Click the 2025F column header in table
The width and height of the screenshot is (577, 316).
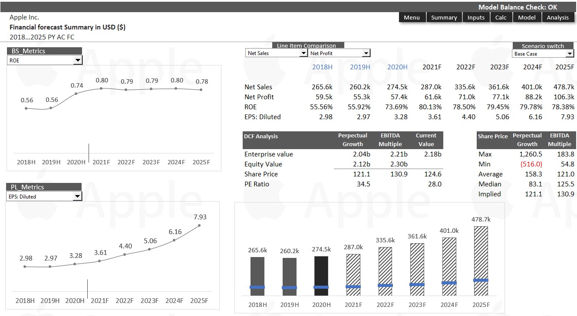pos(564,67)
